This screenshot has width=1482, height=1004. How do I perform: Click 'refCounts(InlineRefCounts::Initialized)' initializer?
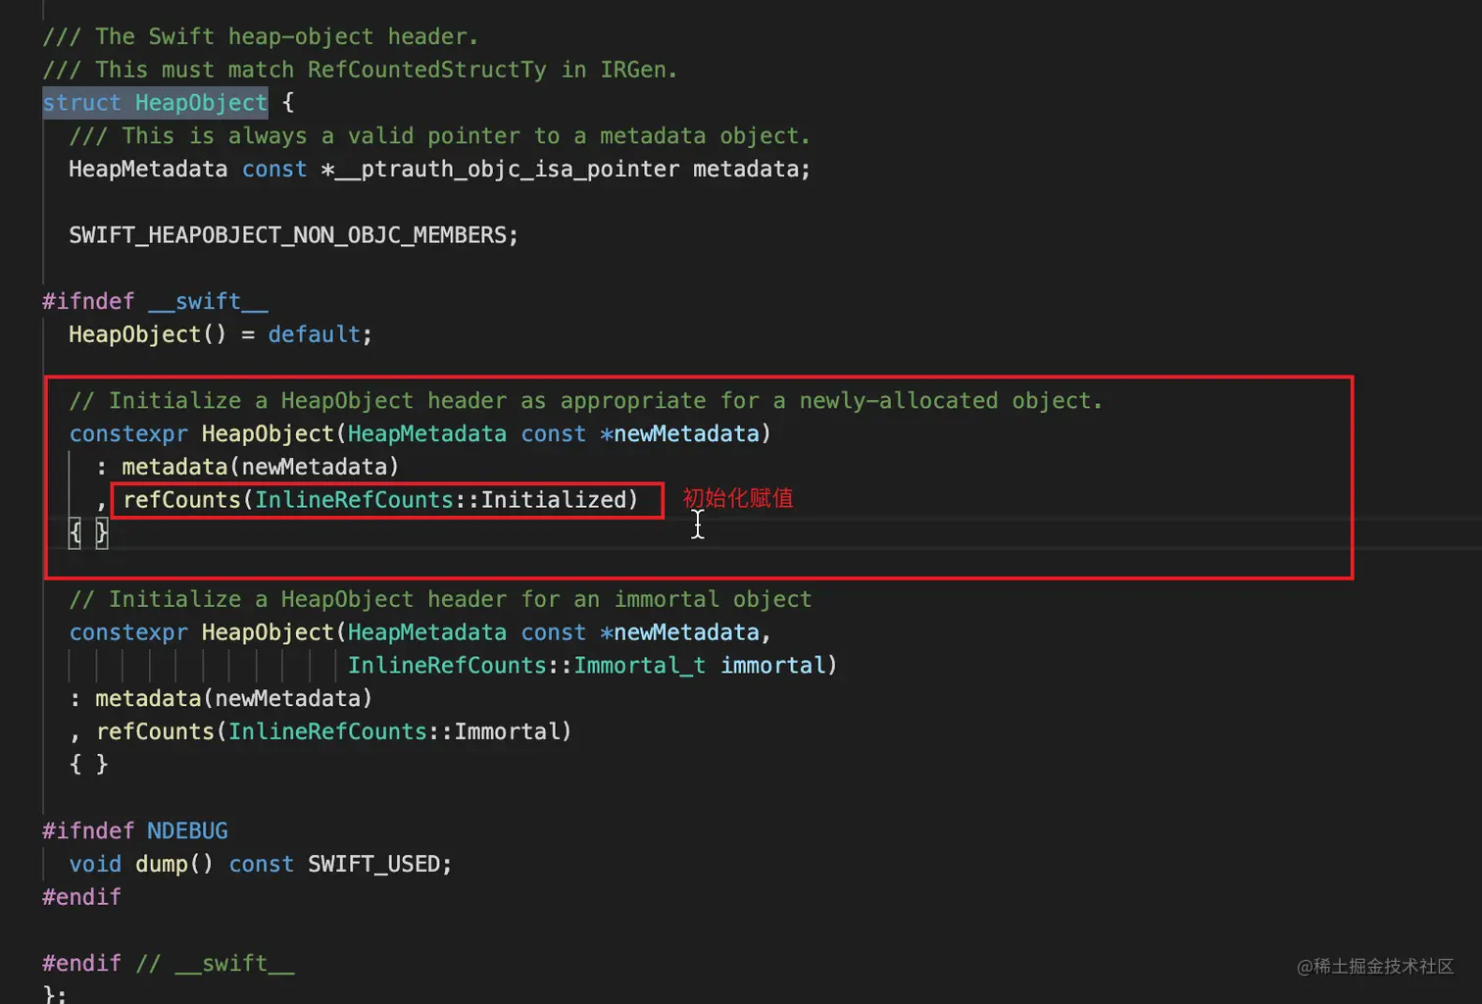point(380,500)
